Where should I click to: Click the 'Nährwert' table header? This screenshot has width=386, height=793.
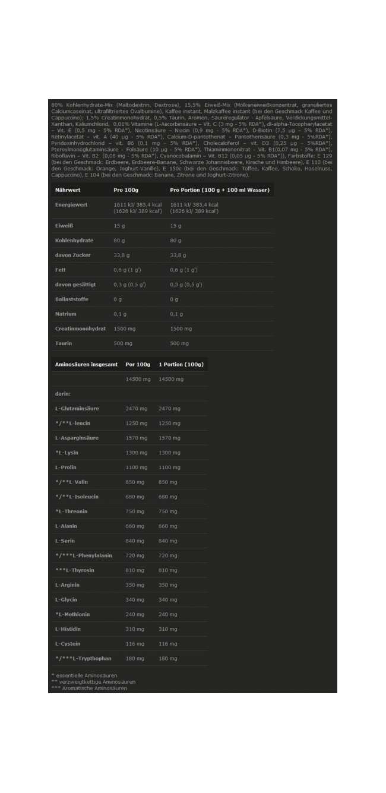[x=68, y=190]
